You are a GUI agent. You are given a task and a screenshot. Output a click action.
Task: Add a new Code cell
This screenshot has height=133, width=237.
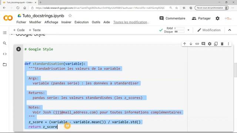click(x=19, y=30)
